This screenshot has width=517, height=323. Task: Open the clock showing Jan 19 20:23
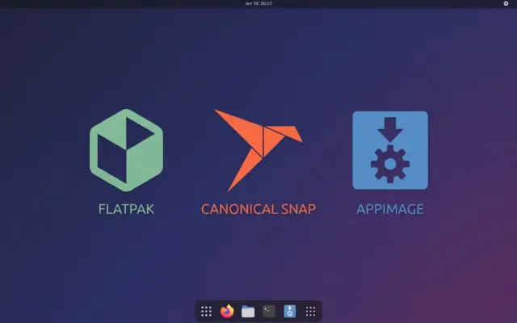[x=258, y=3]
